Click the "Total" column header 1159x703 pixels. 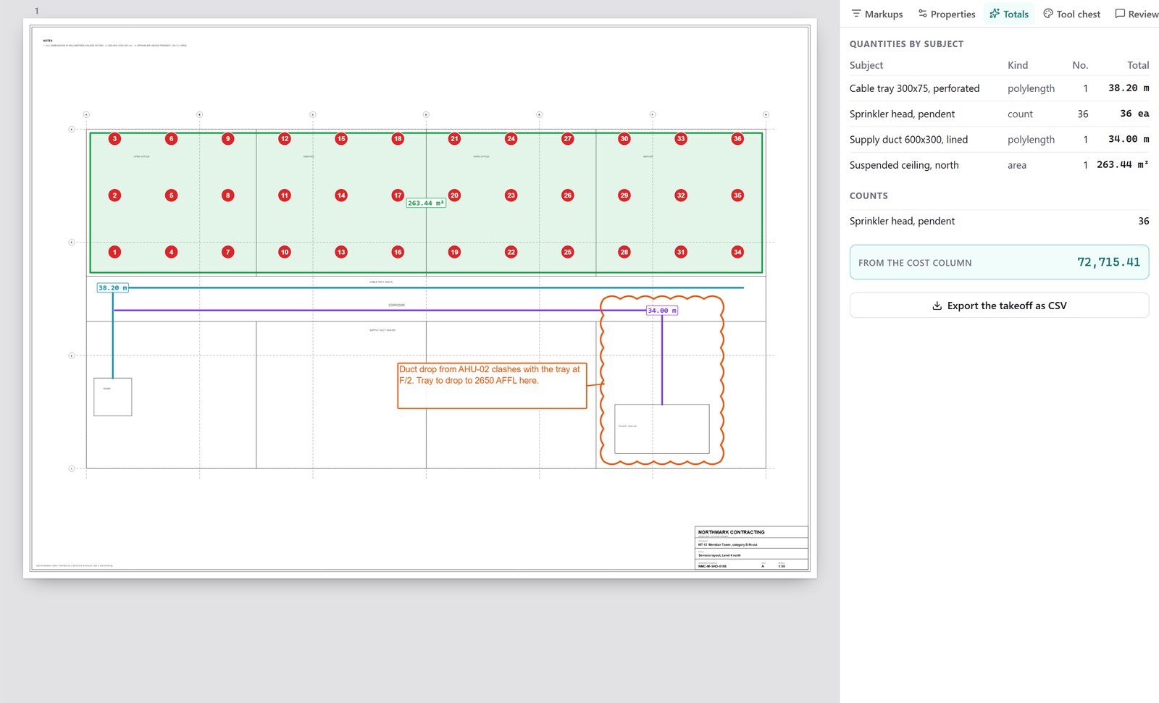click(1138, 65)
